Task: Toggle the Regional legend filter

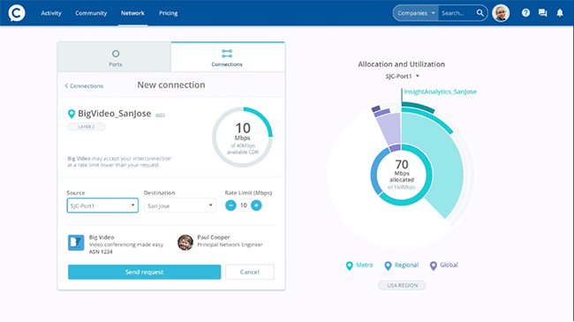Action: [401, 266]
